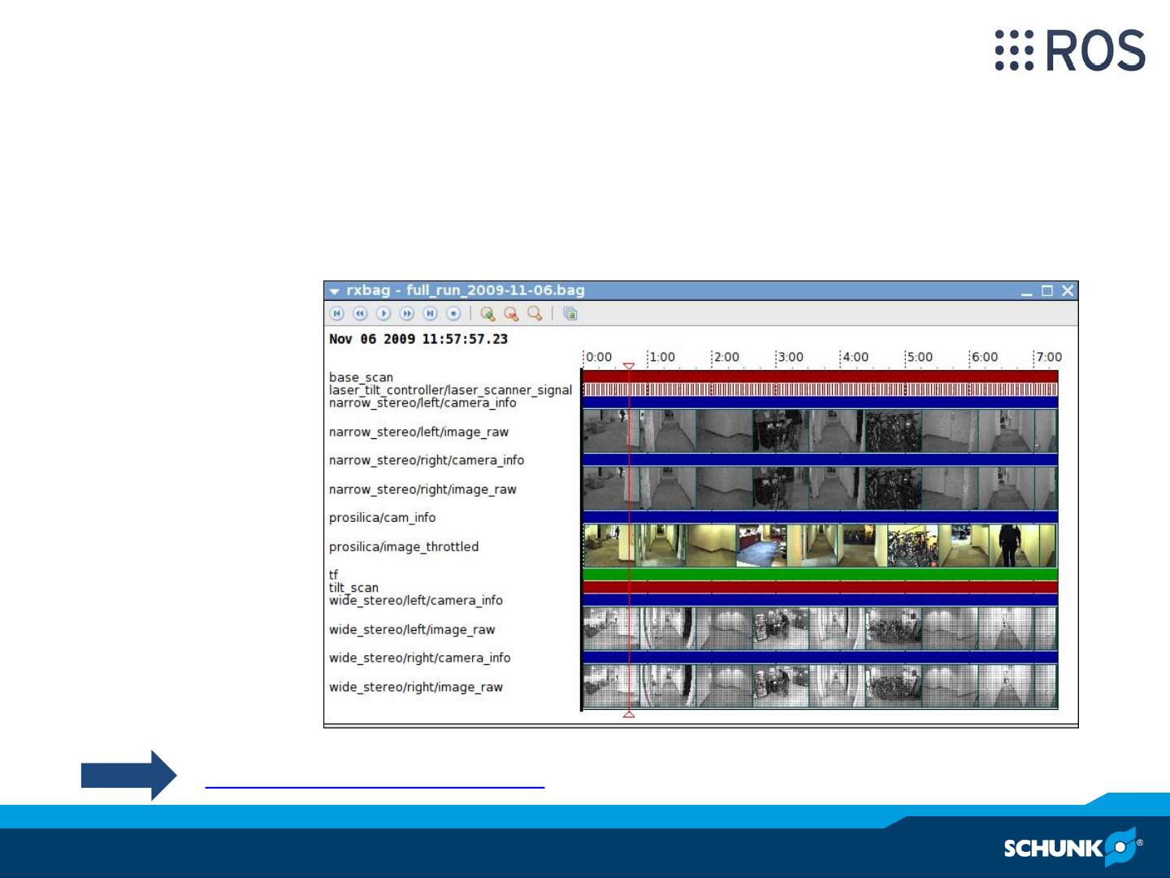Image resolution: width=1170 pixels, height=878 pixels.
Task: Click the blue prosilica/cam_info message bar
Action: (821, 517)
